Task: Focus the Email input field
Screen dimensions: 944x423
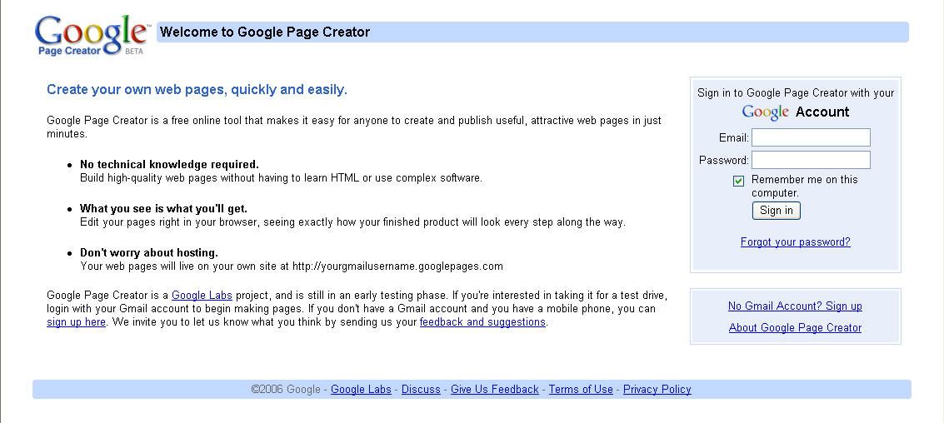Action: [811, 137]
